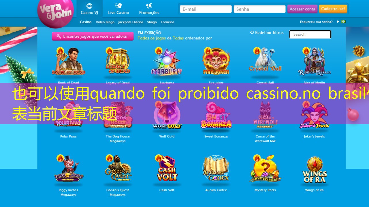Open the Piggy Riches Megaways icon
369x207 pixels.
68,169
